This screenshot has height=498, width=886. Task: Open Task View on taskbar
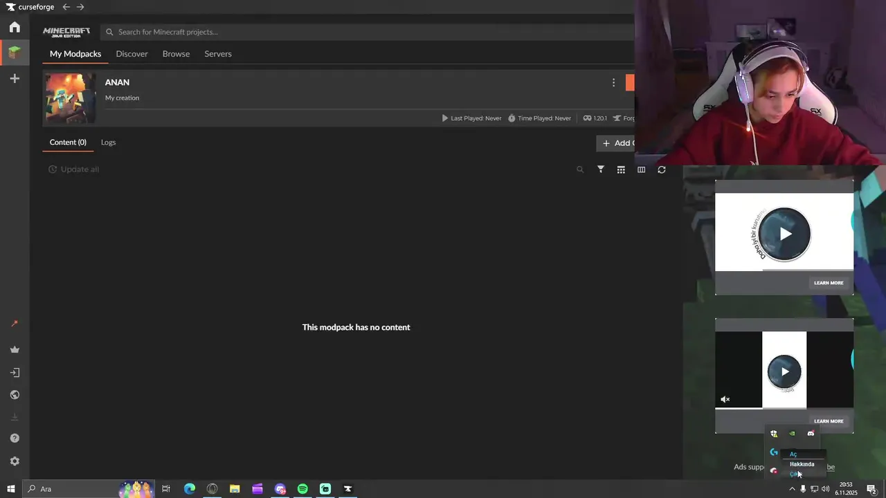[x=166, y=489]
